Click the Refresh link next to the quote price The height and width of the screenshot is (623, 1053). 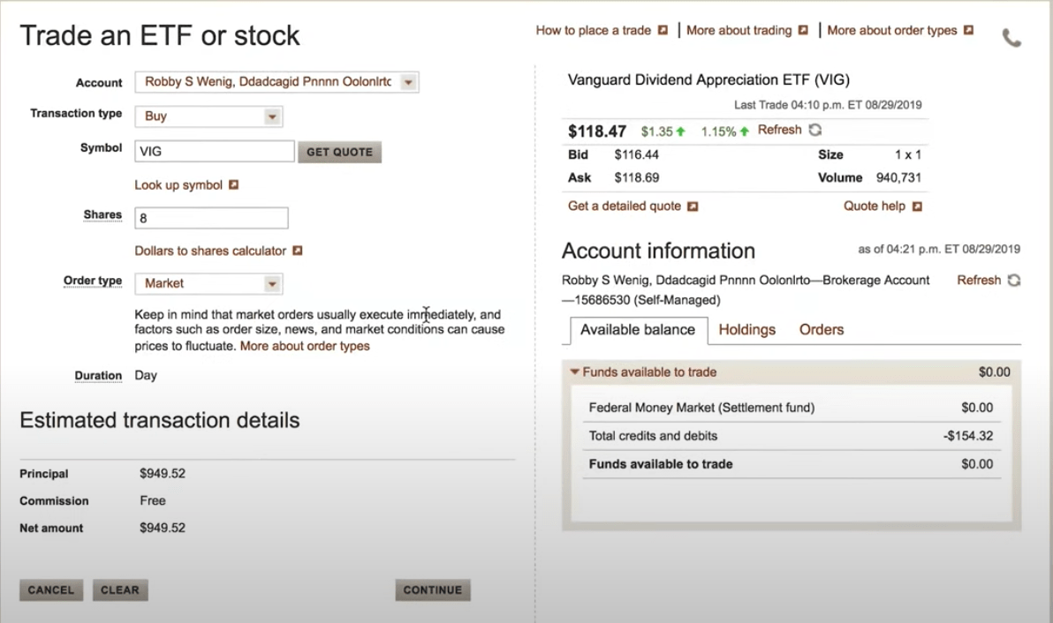click(x=780, y=130)
